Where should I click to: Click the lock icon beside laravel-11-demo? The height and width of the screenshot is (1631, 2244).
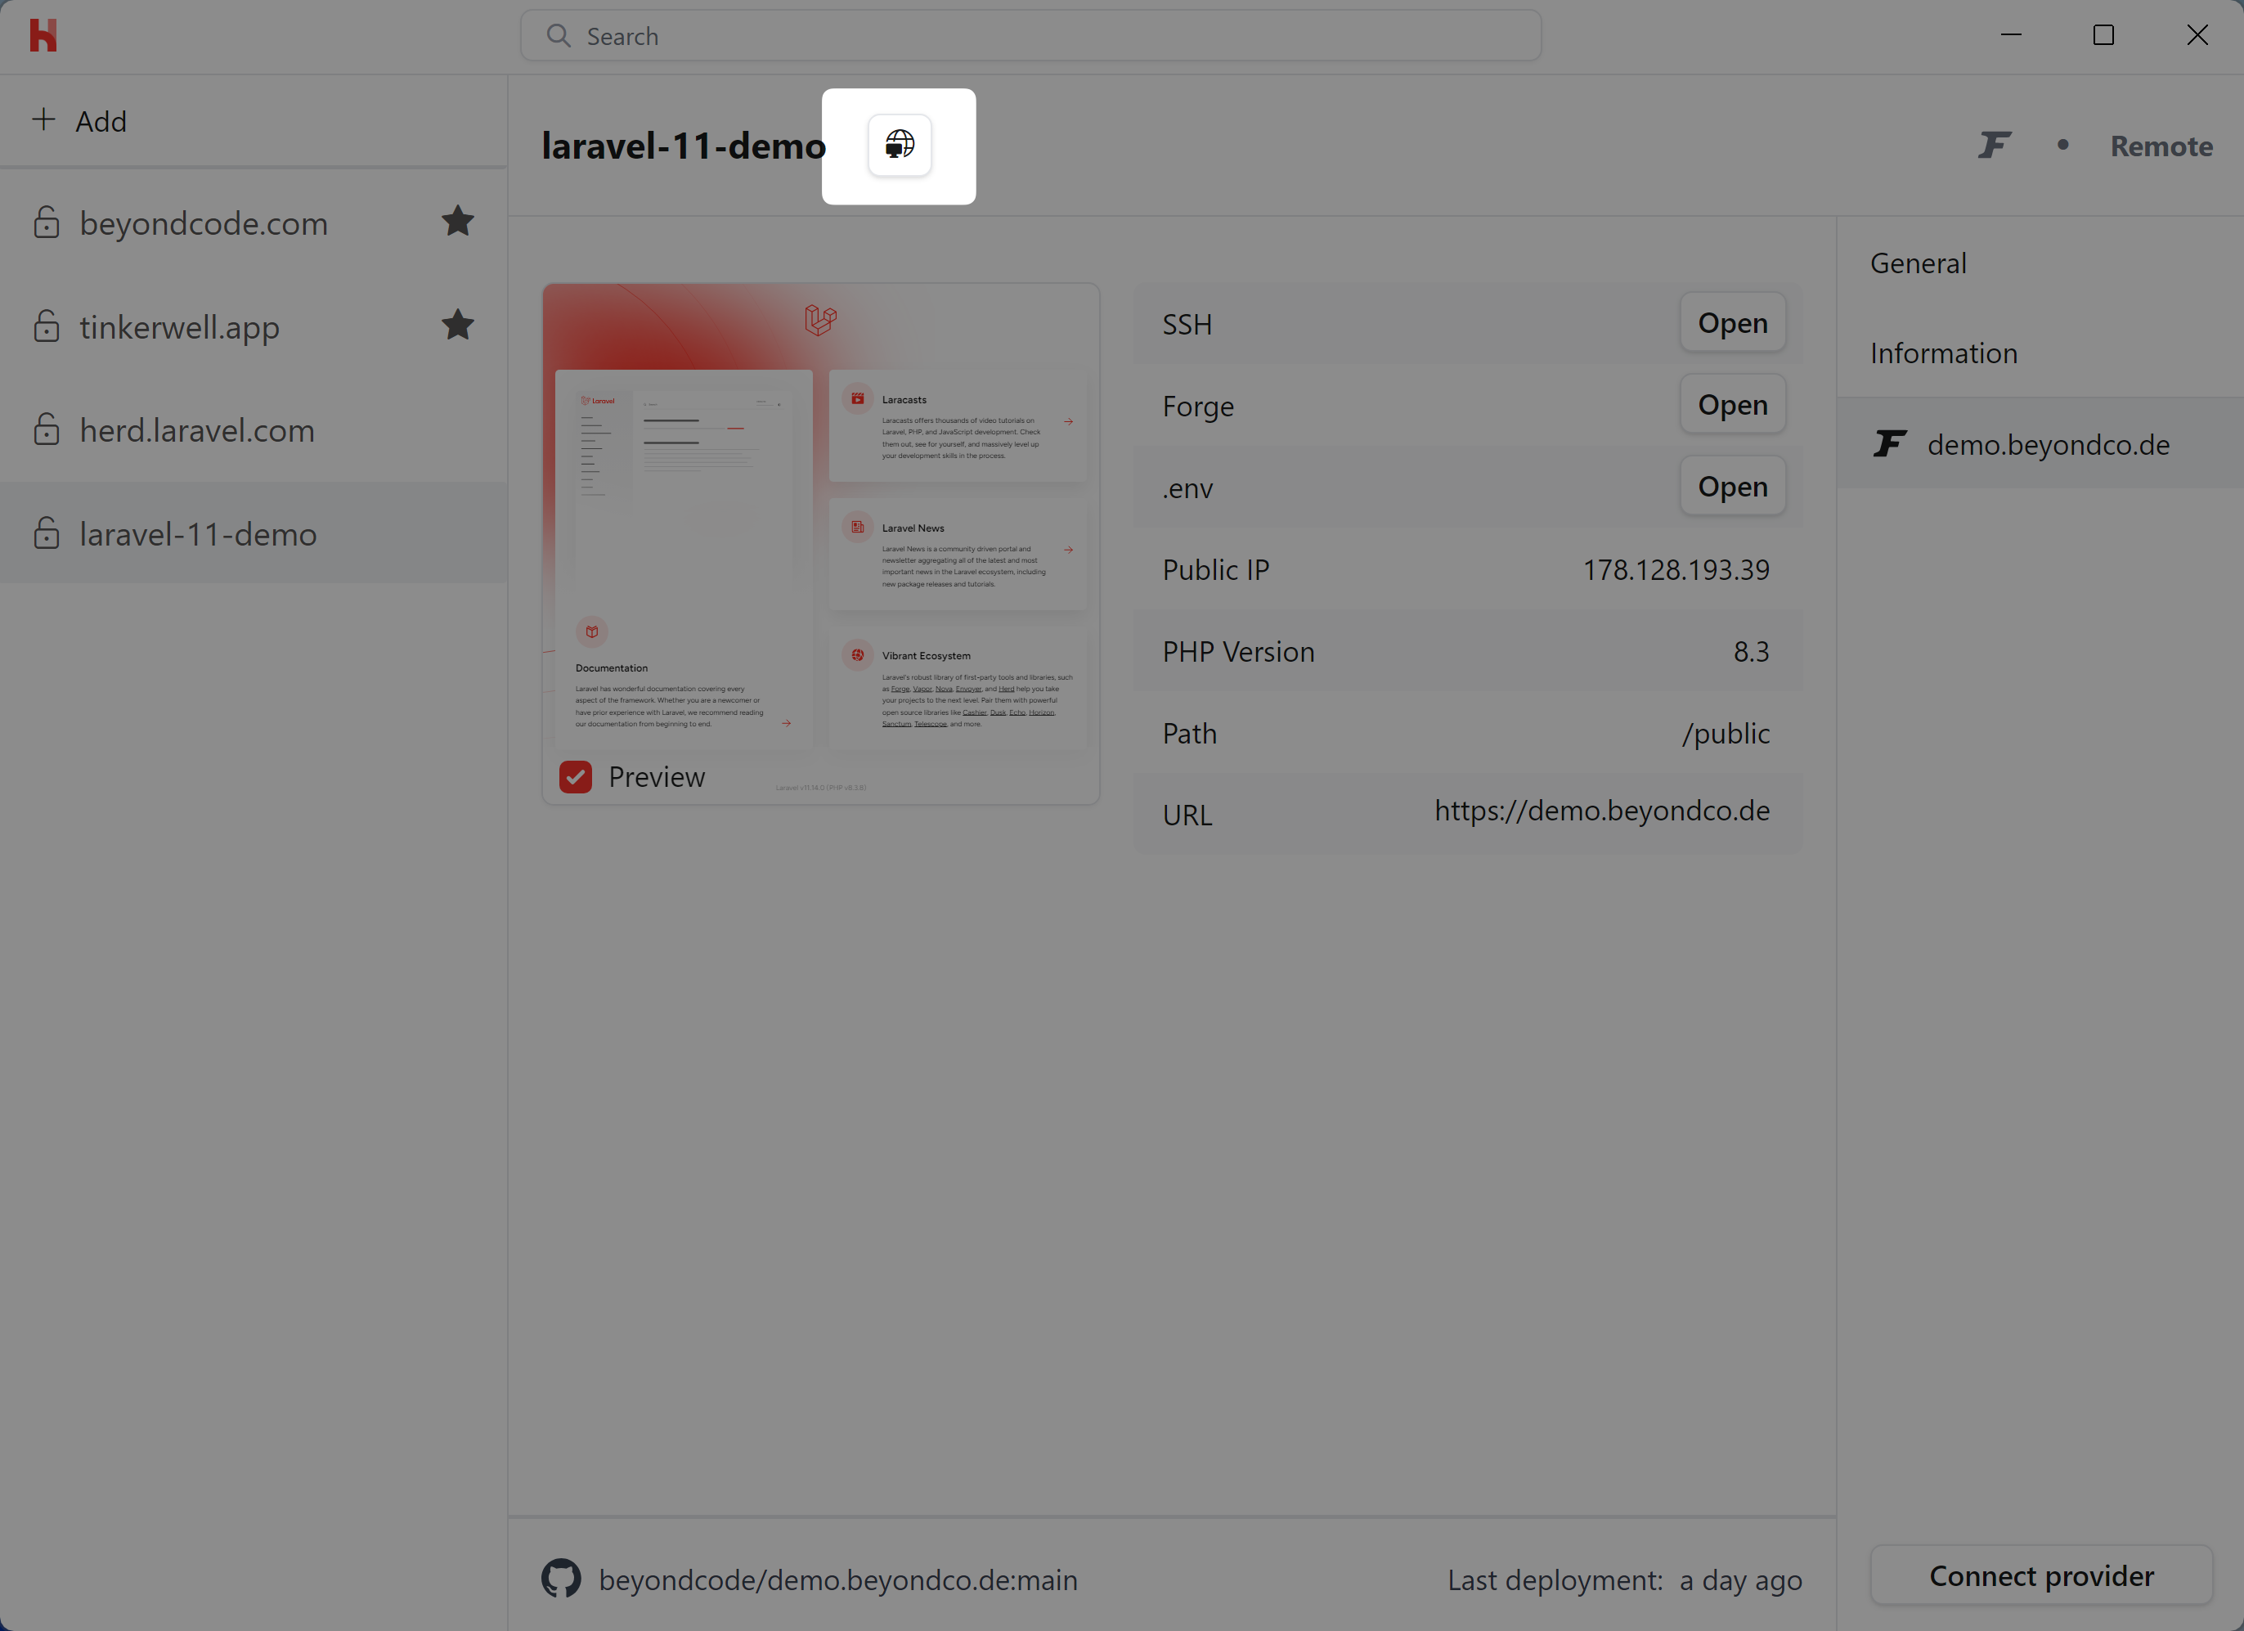point(47,533)
